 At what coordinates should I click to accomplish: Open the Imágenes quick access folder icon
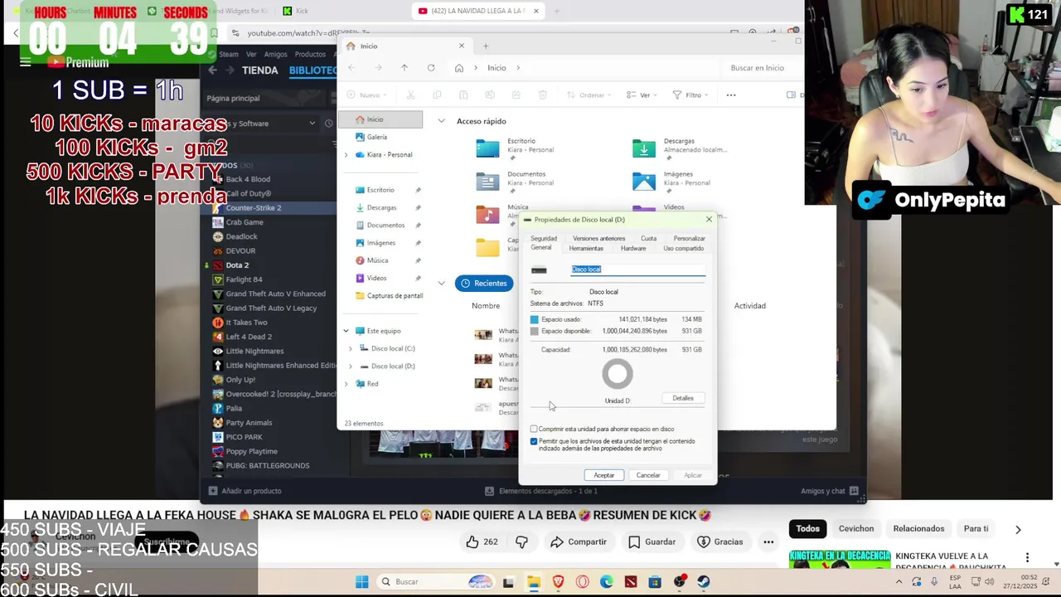point(644,181)
